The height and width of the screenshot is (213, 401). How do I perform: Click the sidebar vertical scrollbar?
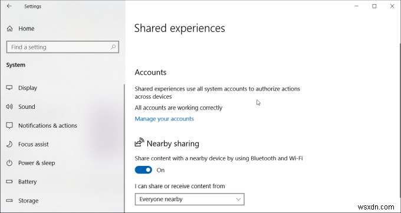[x=124, y=148]
